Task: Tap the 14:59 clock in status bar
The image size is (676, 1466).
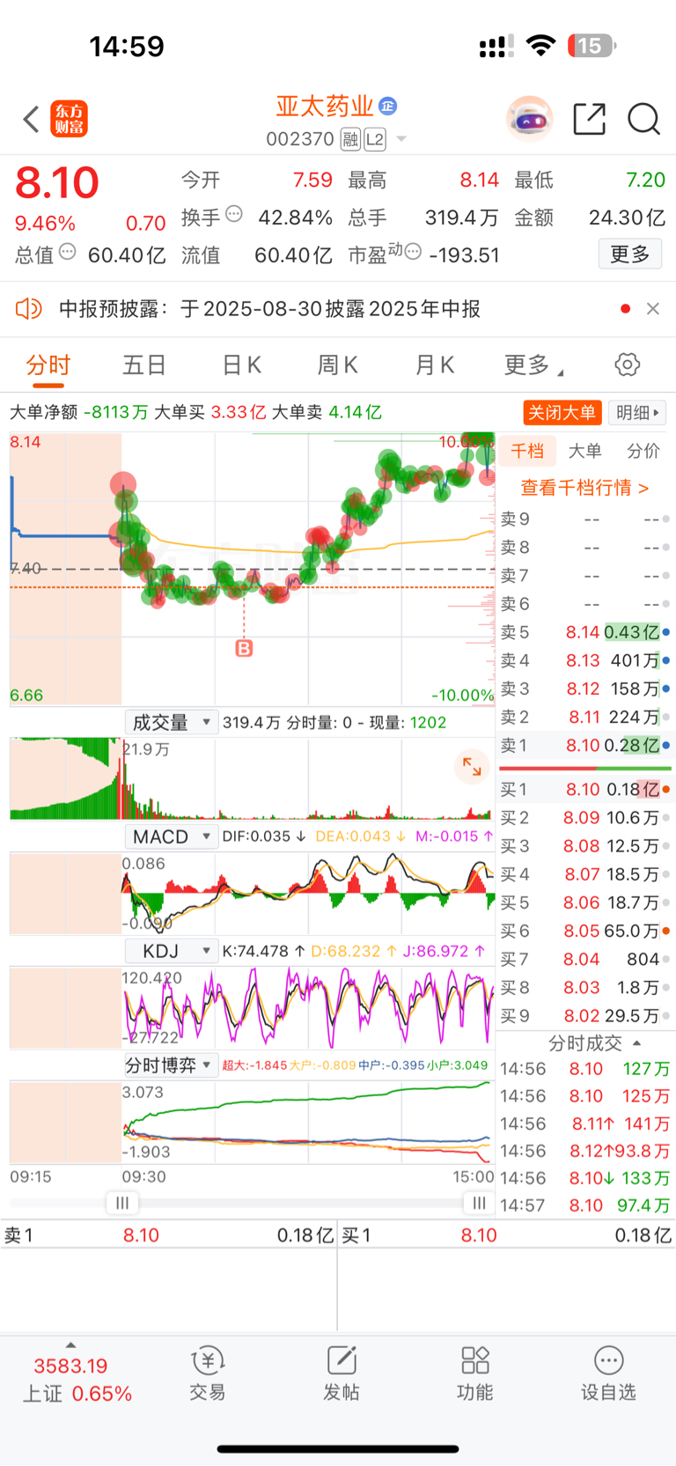Action: tap(127, 46)
